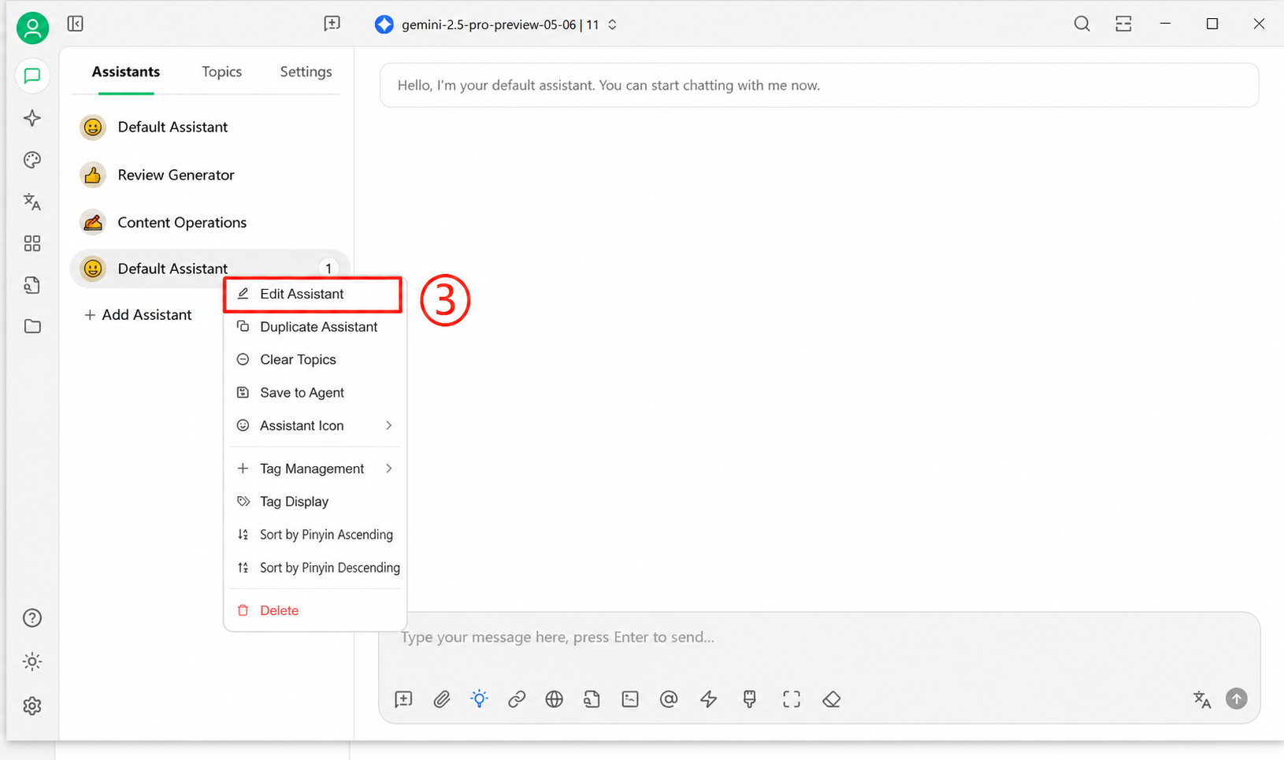Screen dimensions: 1284x760
Task: Open the gemini-2.5-pro model selector
Action: pos(496,24)
